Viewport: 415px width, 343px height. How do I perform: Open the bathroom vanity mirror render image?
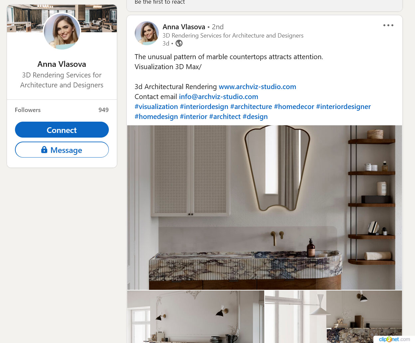point(265,207)
